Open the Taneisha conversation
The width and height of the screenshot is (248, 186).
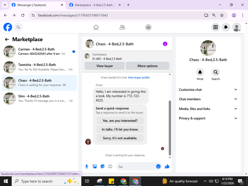[x=39, y=67]
